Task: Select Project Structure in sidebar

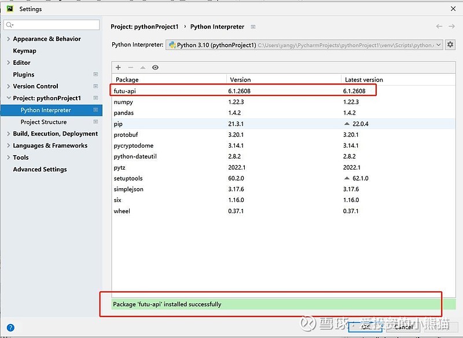Action: pos(43,122)
